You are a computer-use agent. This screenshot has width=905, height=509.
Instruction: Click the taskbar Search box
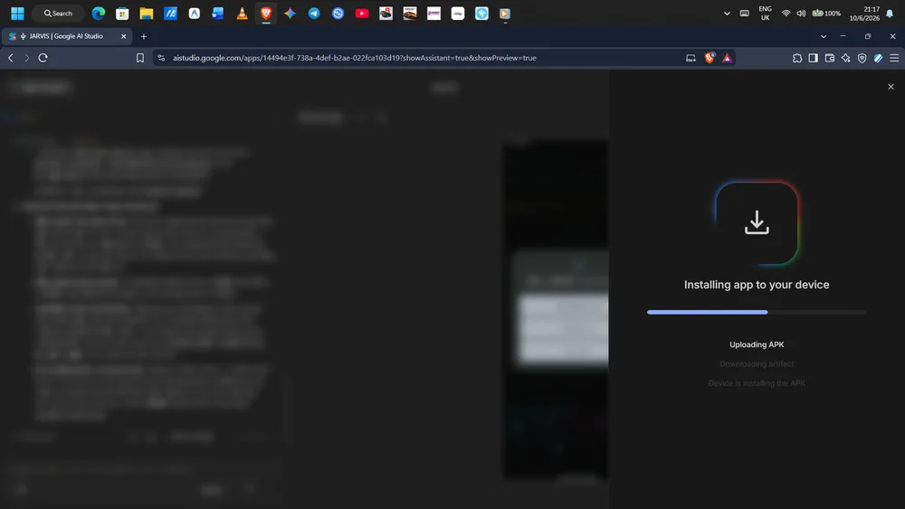(58, 14)
